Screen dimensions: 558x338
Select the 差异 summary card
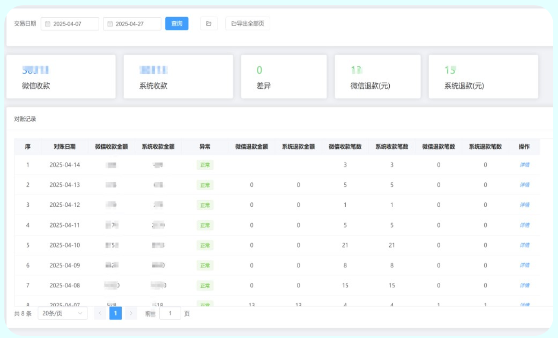[284, 76]
